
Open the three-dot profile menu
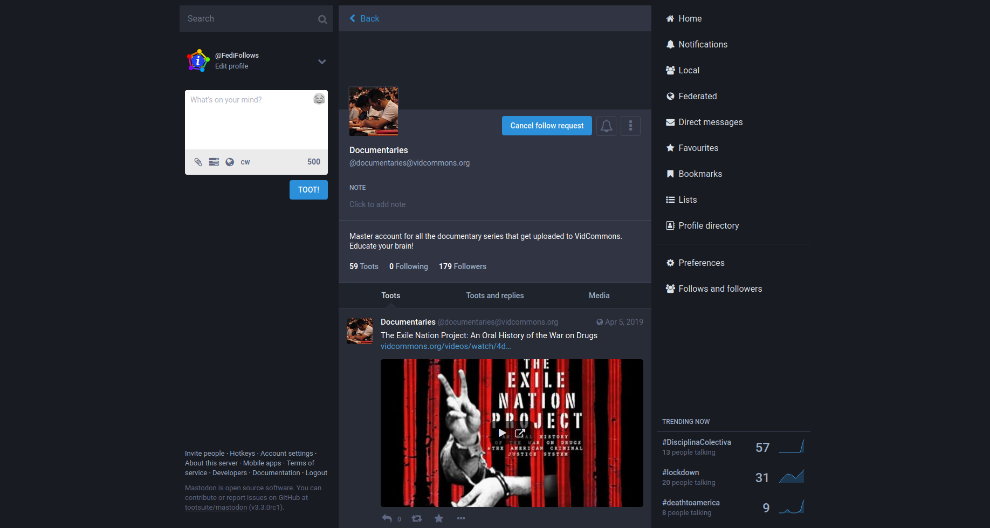[x=630, y=126]
